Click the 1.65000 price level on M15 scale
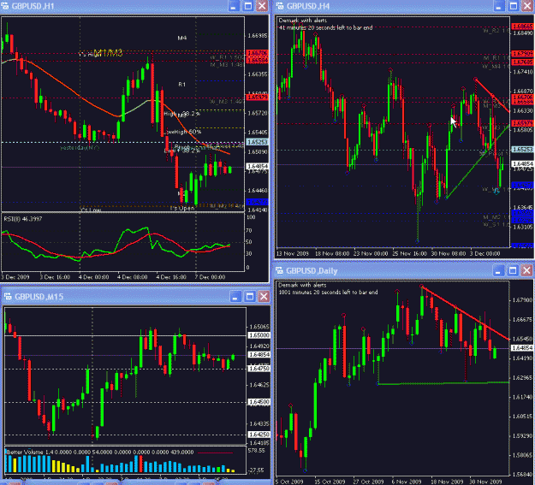Viewport: 535px width, 485px height. (259, 335)
